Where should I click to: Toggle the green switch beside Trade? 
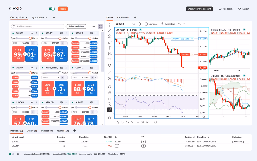pyautogui.click(x=52, y=9)
